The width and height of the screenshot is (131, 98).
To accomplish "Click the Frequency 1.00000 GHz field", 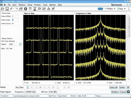I will tap(30, 92).
